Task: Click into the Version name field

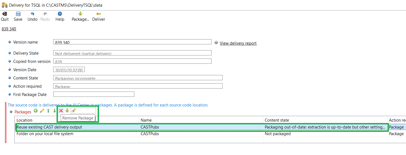Action: pos(132,42)
